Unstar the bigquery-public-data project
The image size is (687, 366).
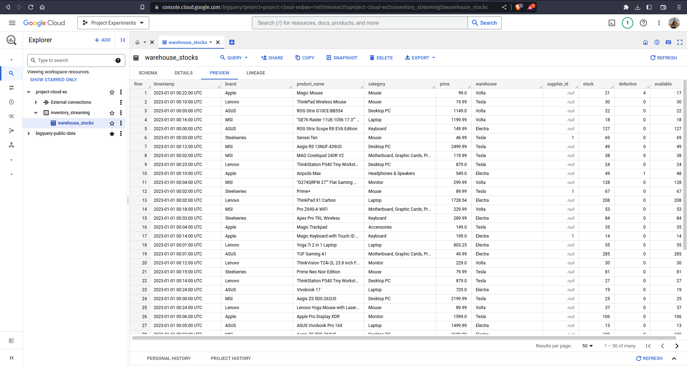(112, 133)
